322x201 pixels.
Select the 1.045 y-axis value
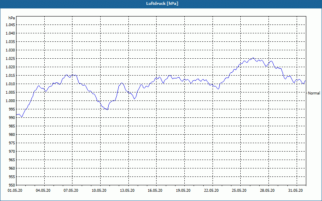(10, 25)
